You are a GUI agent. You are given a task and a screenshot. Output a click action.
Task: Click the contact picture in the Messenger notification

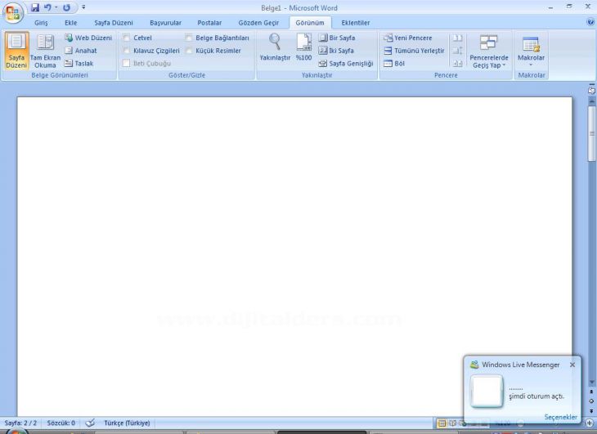pyautogui.click(x=487, y=391)
